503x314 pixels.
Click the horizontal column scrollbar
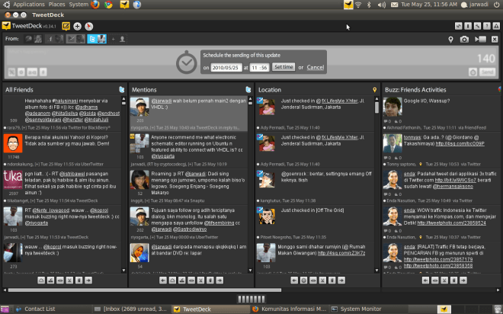145,290
